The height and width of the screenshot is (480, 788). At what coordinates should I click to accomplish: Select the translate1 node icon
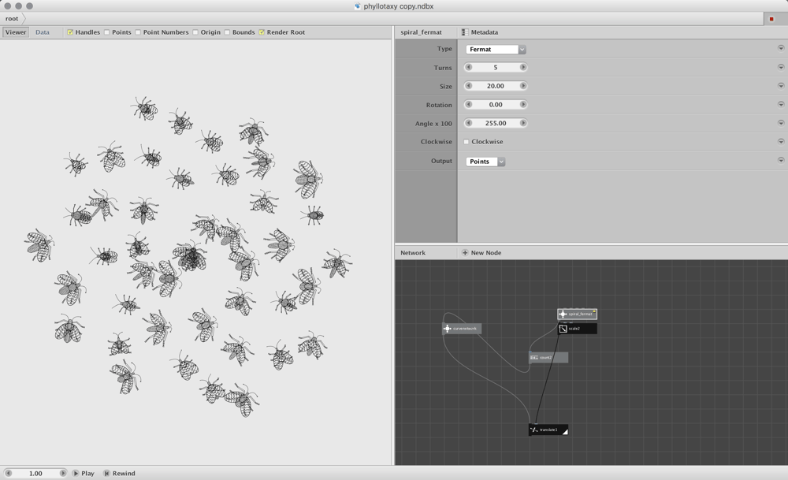[533, 430]
